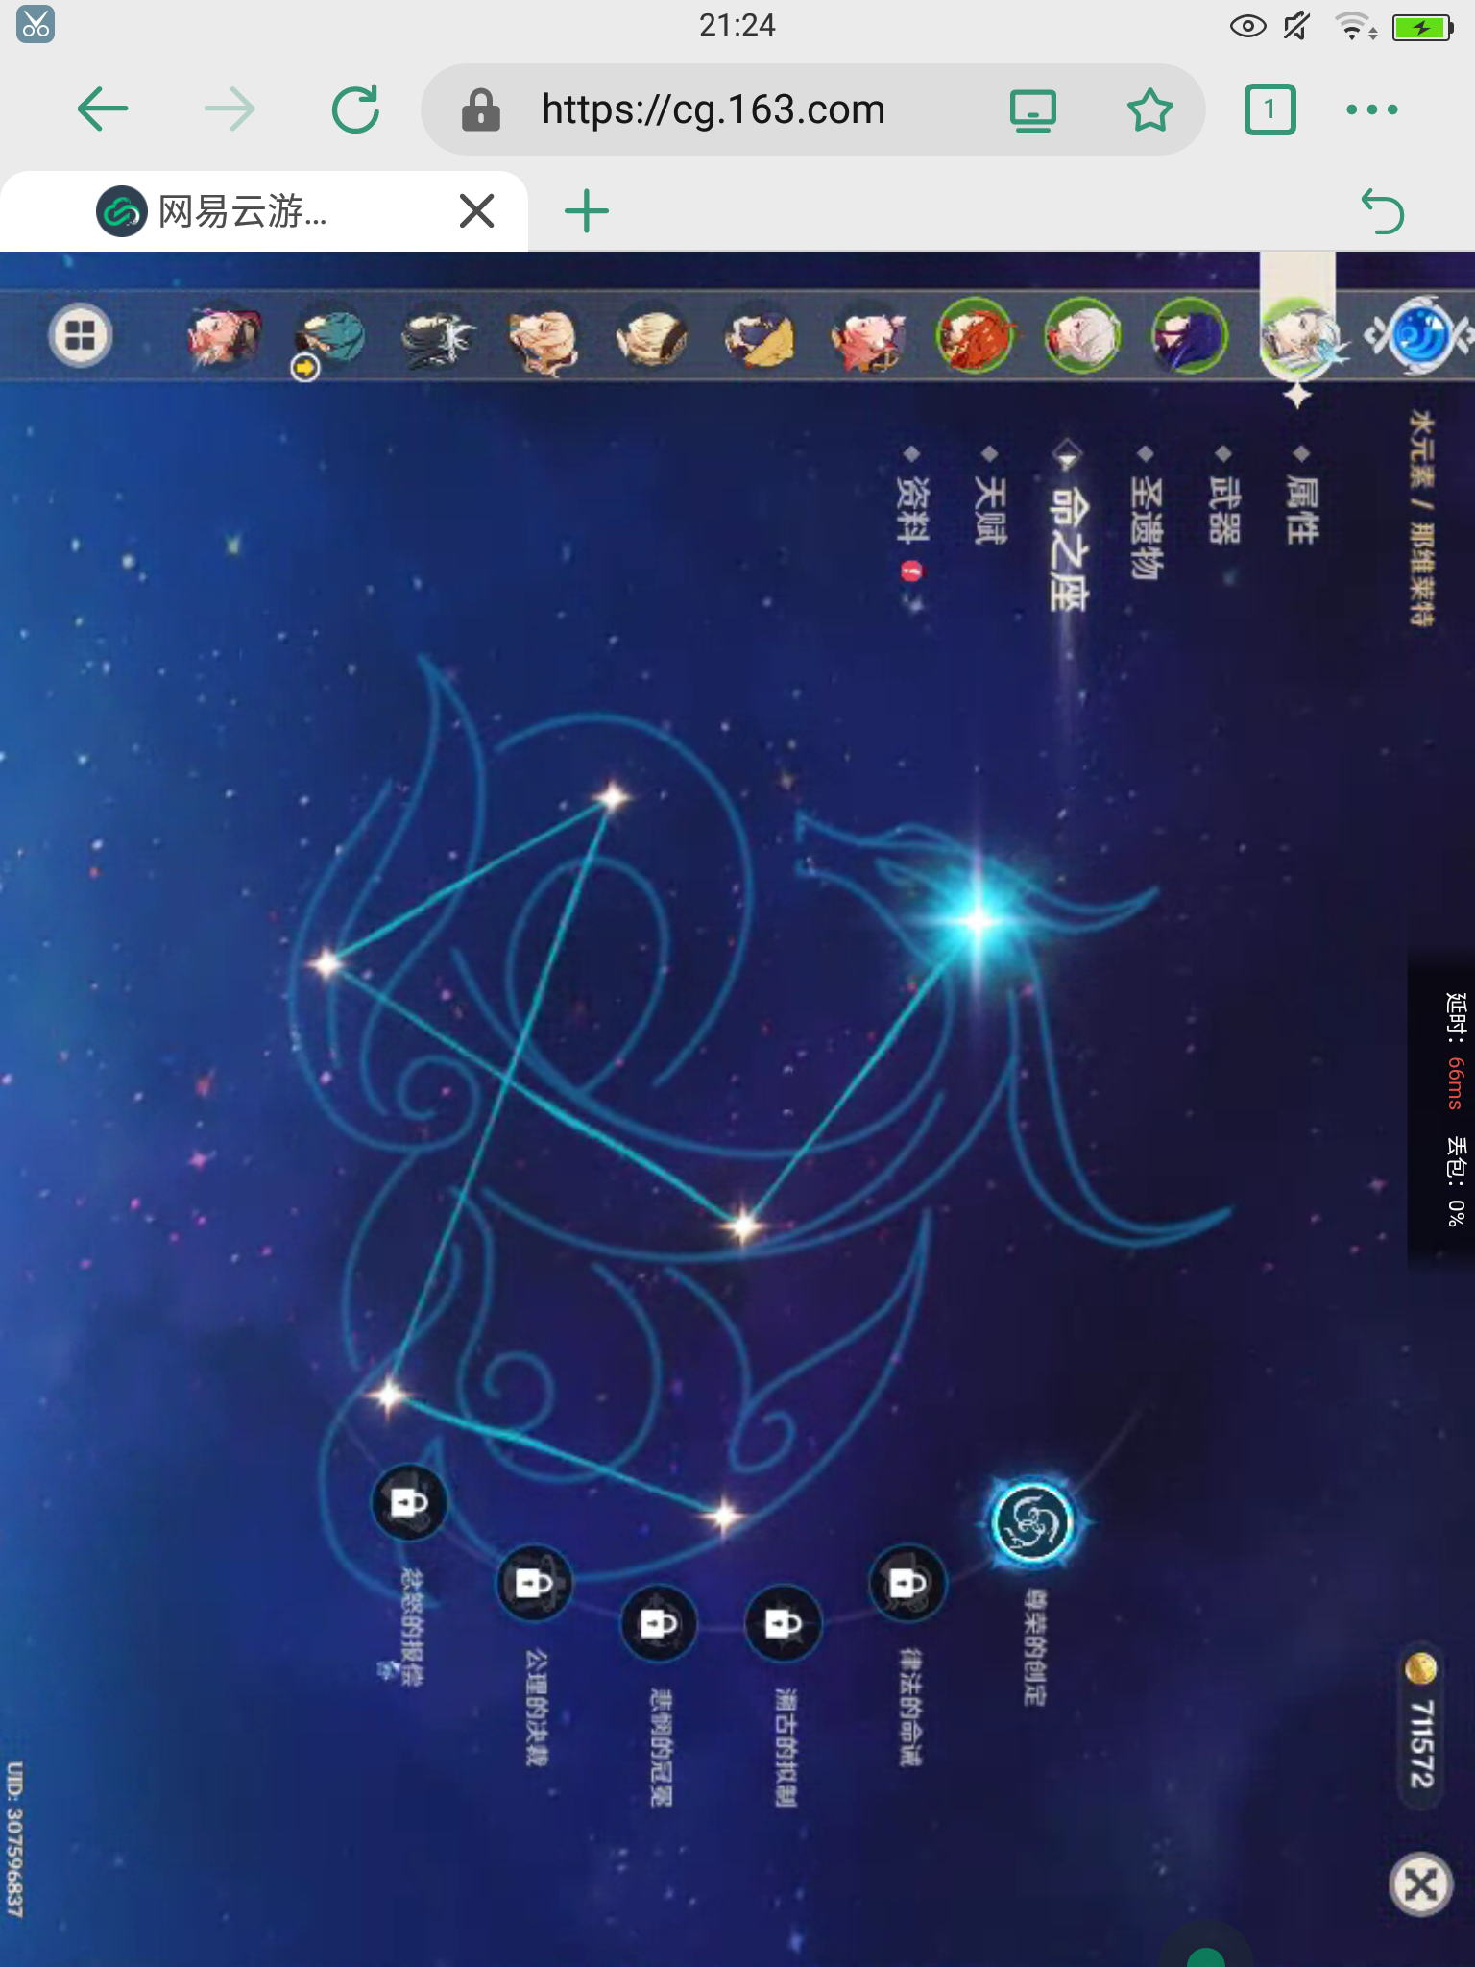The height and width of the screenshot is (1967, 1475).
Task: Select first pink-haired character avatar next to grid icon
Action: (x=224, y=337)
